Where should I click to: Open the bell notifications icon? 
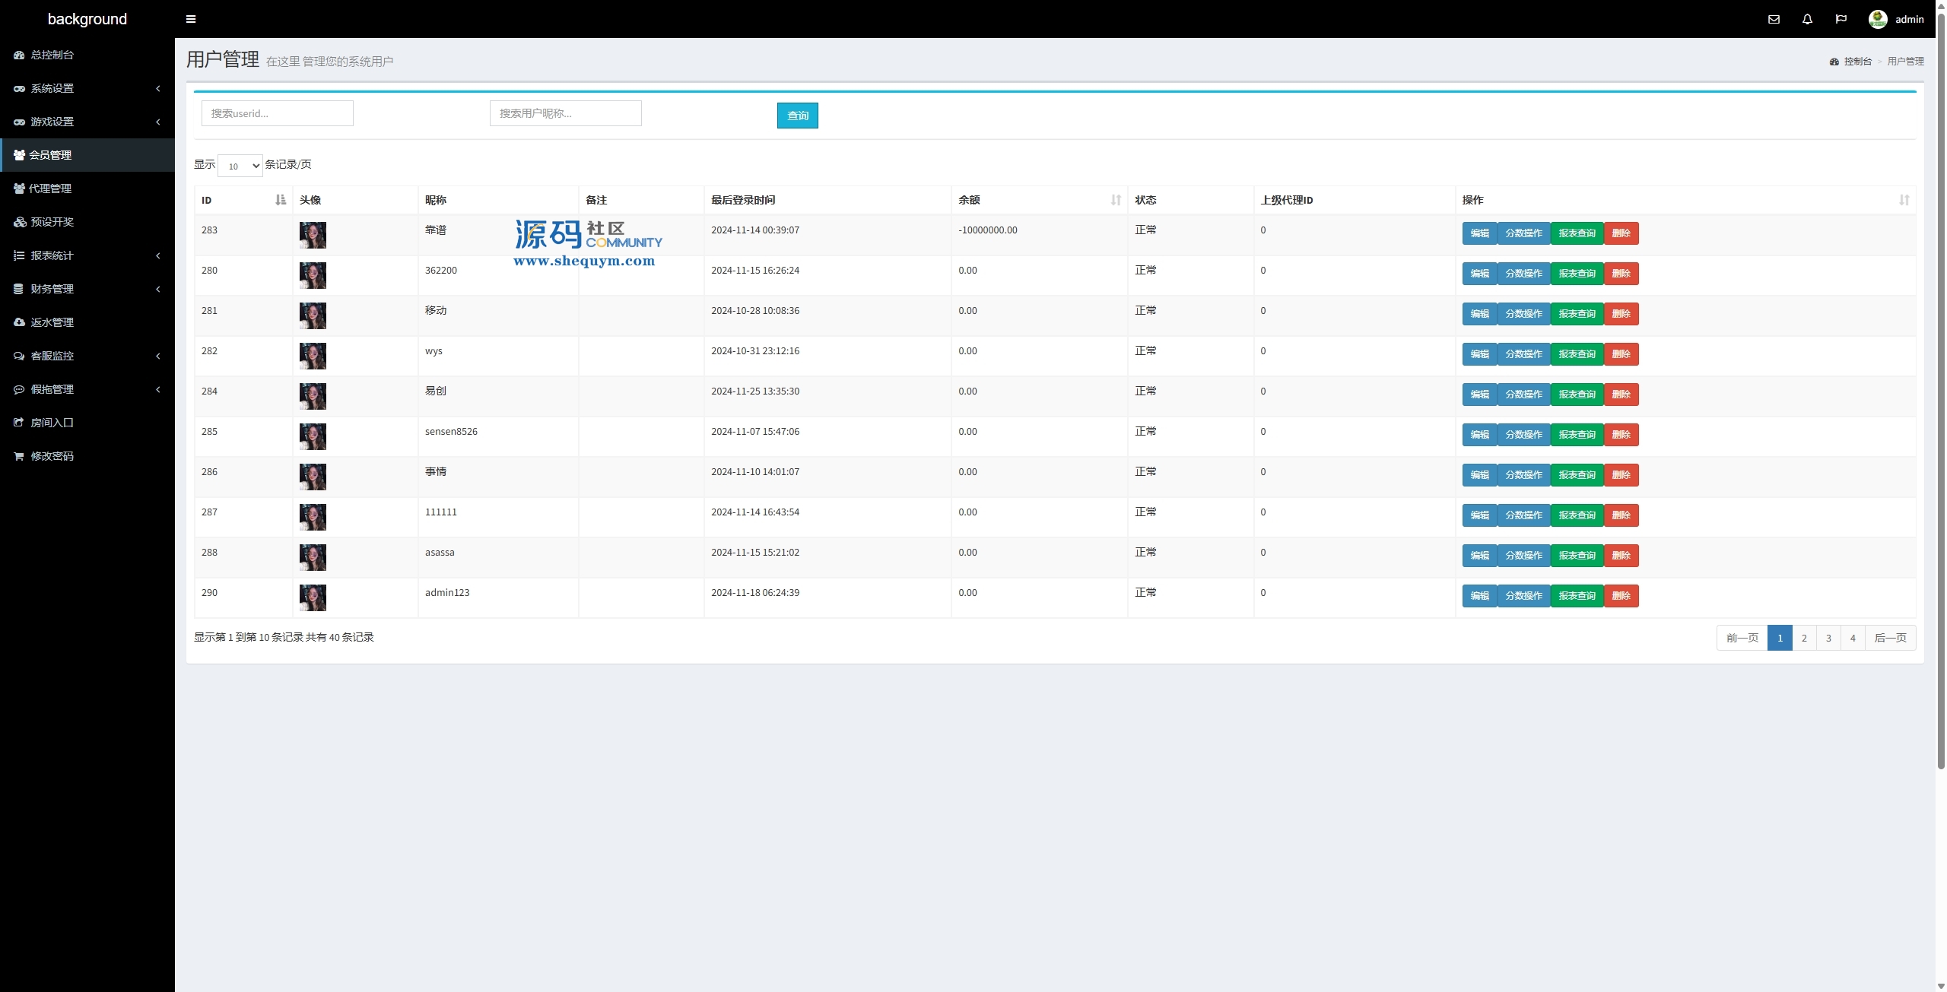coord(1807,20)
